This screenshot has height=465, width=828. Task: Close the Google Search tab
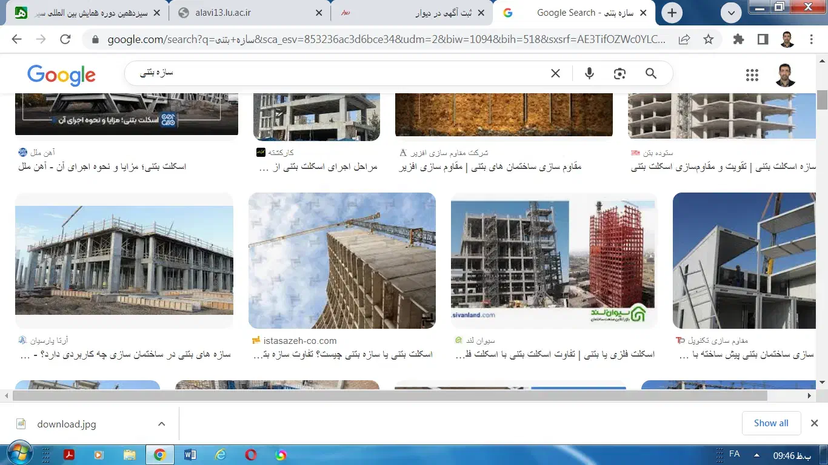click(x=643, y=13)
